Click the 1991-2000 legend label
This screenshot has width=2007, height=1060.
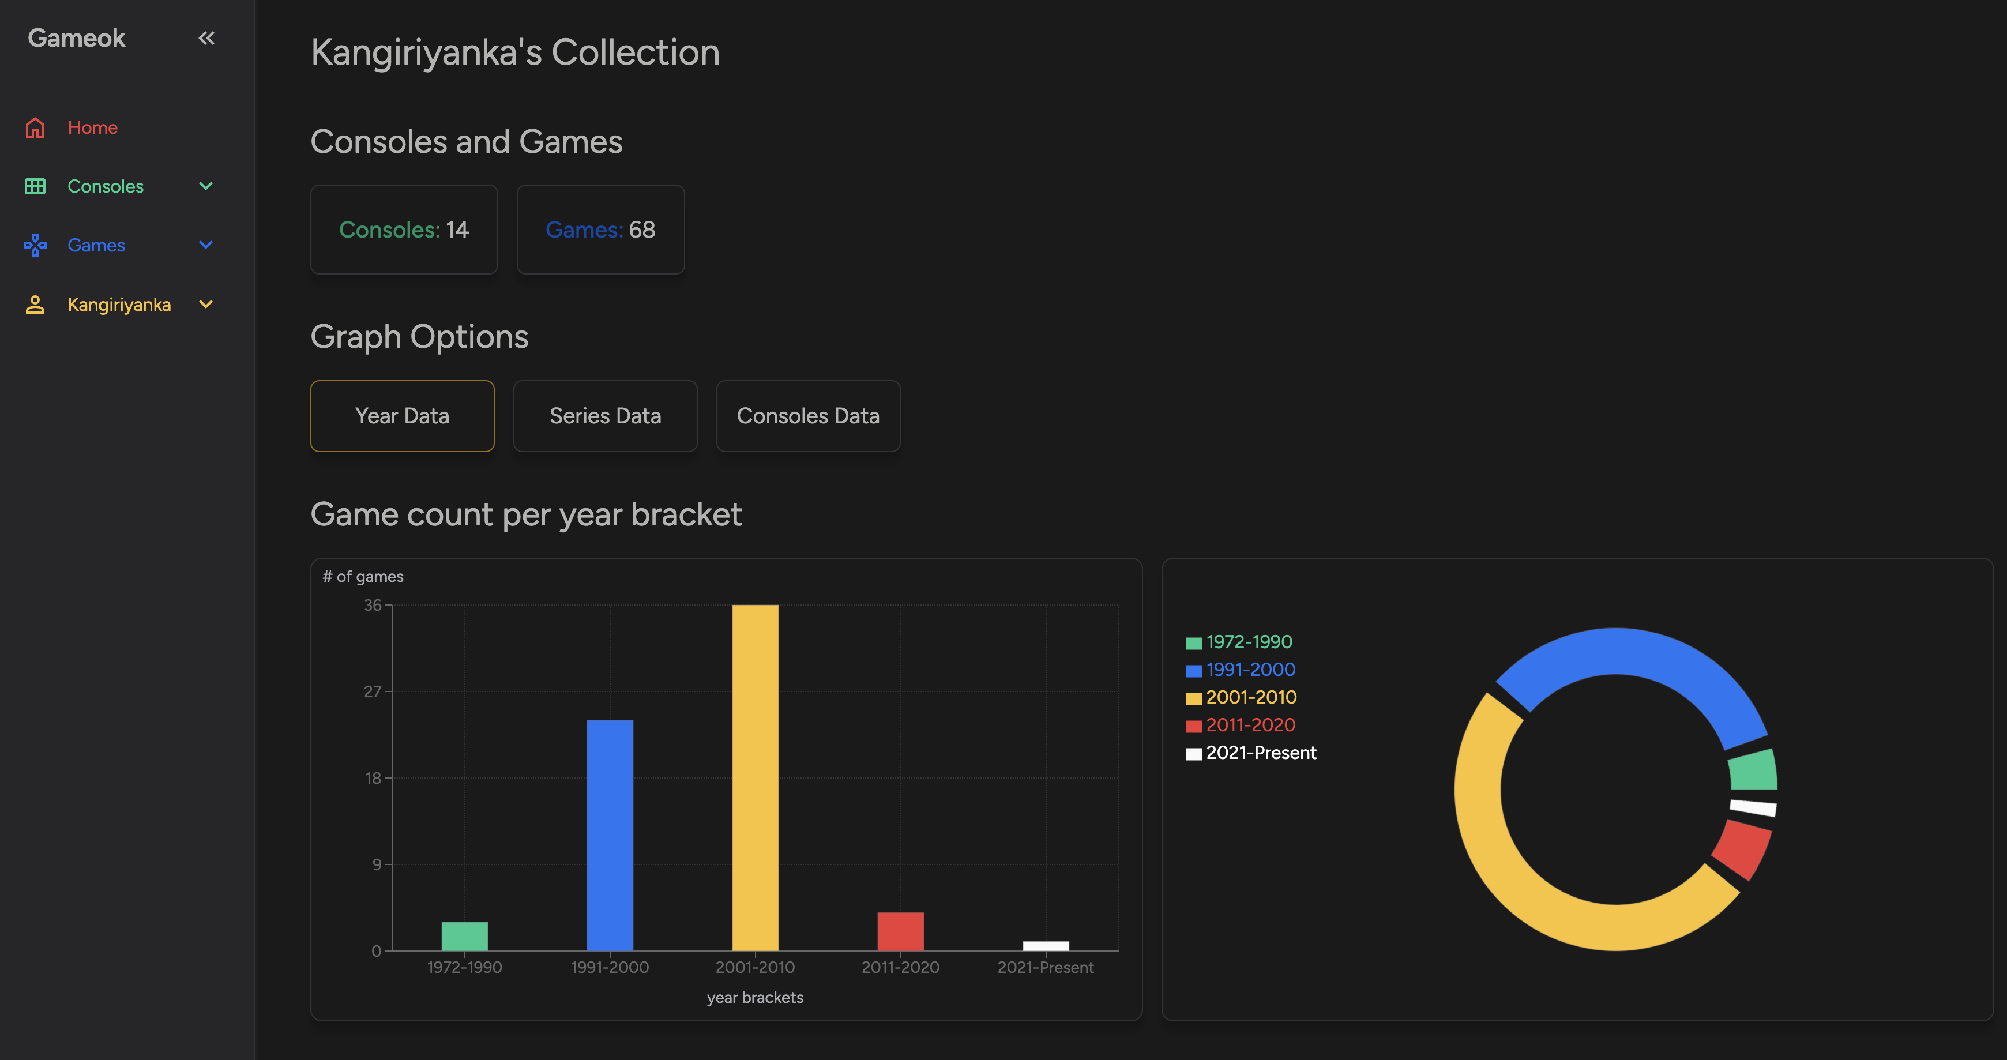1250,670
